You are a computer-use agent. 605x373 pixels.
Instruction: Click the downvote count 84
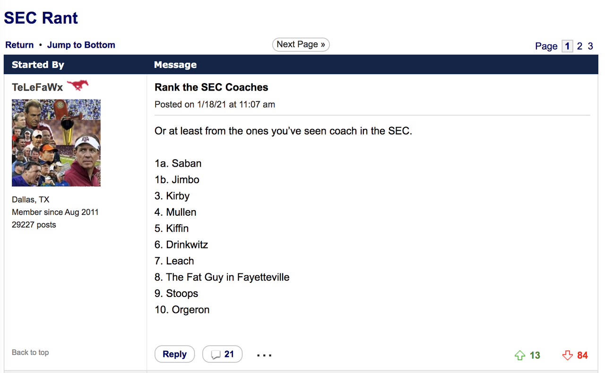click(x=582, y=356)
